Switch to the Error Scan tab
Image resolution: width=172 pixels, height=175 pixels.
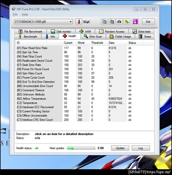pos(93,36)
